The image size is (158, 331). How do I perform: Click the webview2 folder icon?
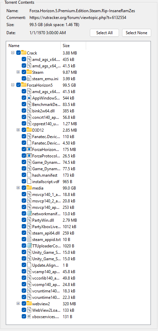[29, 303]
